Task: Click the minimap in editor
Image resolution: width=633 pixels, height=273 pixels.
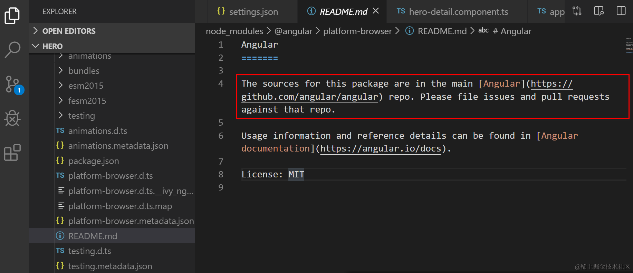Action: (629, 45)
